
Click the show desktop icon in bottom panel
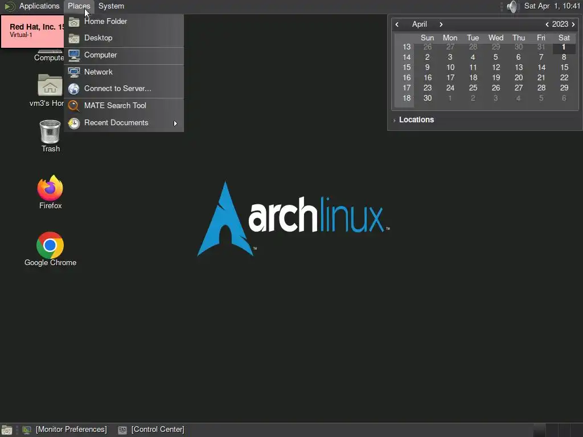pyautogui.click(x=7, y=430)
